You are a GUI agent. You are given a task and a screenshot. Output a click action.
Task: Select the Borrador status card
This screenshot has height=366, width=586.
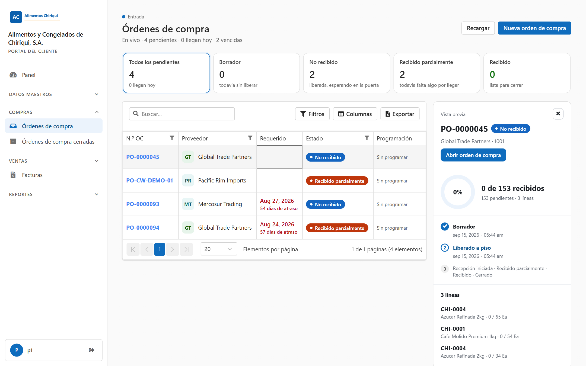tap(256, 73)
